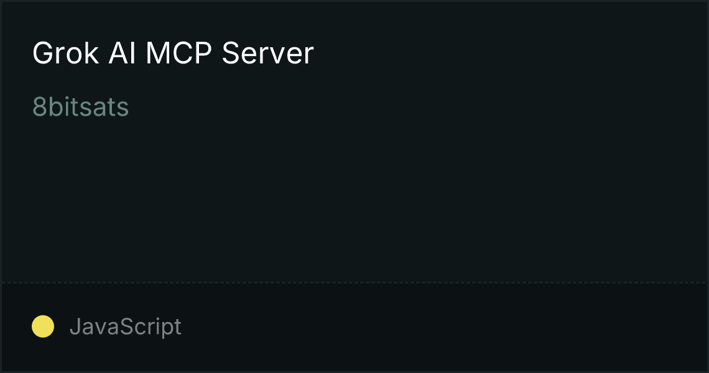Click the center of the server card
Screen dimensions: 709x373
pyautogui.click(x=354, y=186)
